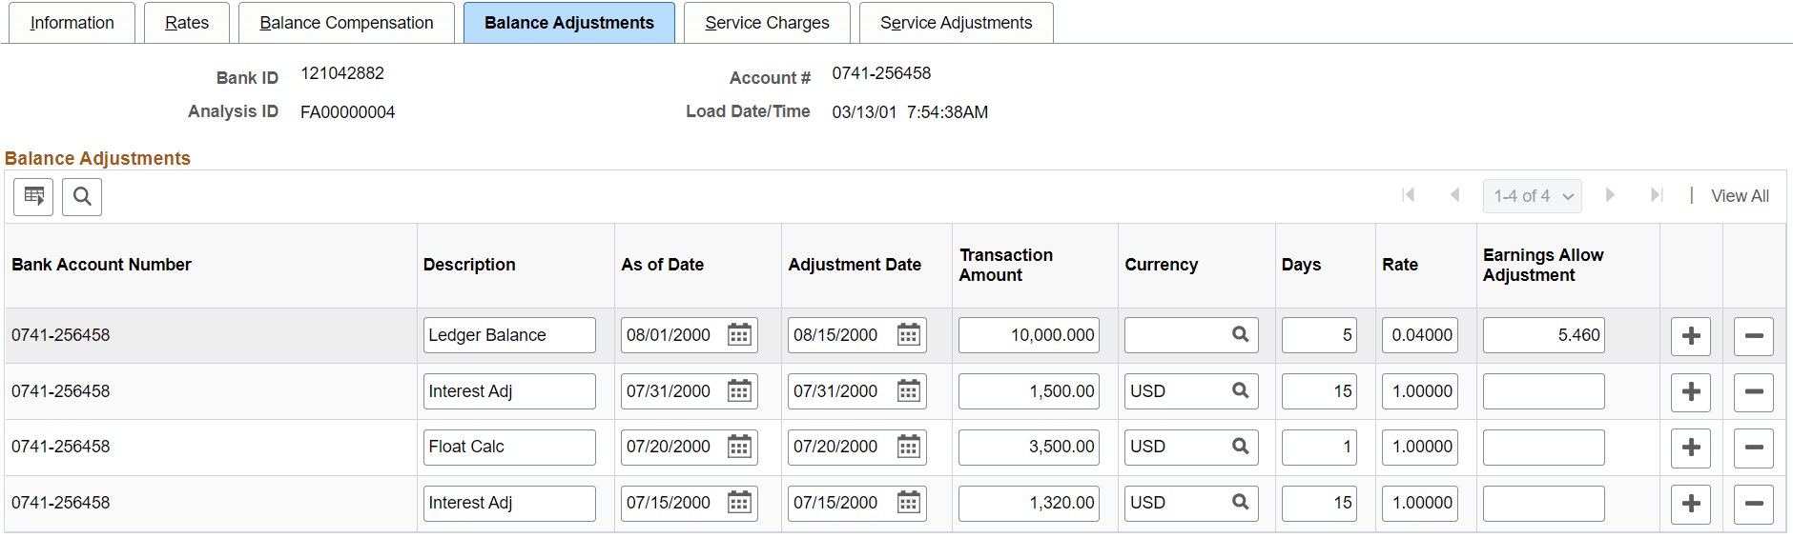Click the Analysis ID value FA00000004
The height and width of the screenshot is (538, 1793).
point(347,112)
